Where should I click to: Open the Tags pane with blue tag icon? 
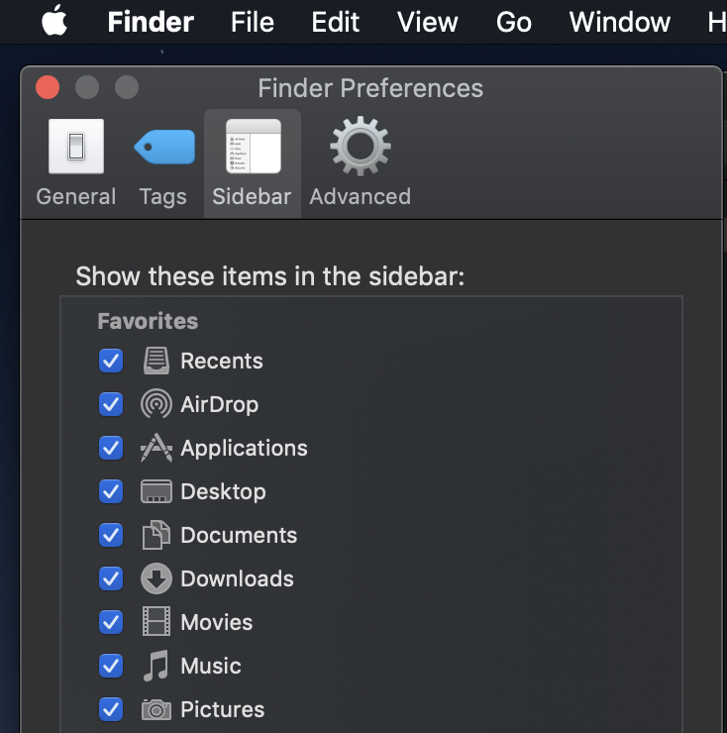(164, 147)
